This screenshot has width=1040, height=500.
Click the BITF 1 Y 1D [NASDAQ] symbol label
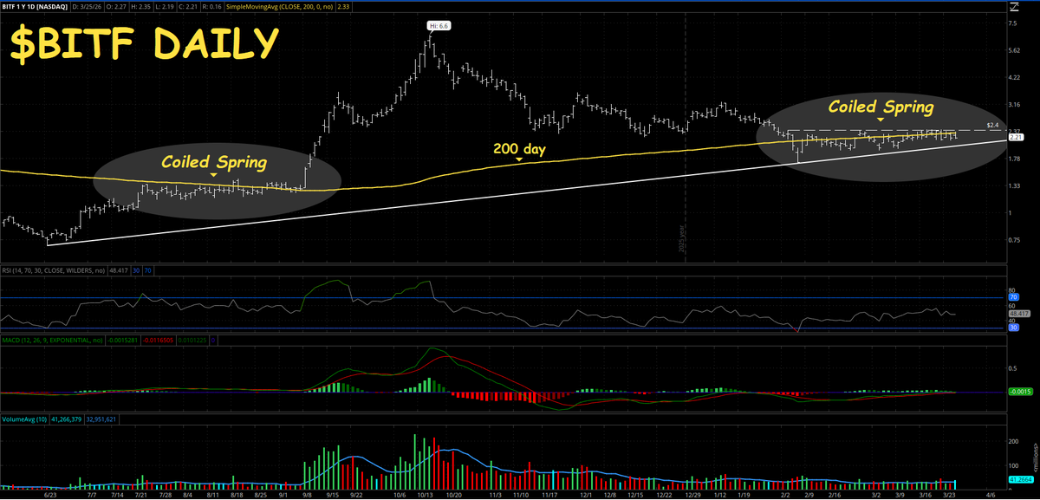pyautogui.click(x=35, y=6)
